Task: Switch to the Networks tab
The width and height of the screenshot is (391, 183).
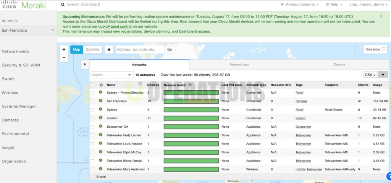Action: [139, 64]
